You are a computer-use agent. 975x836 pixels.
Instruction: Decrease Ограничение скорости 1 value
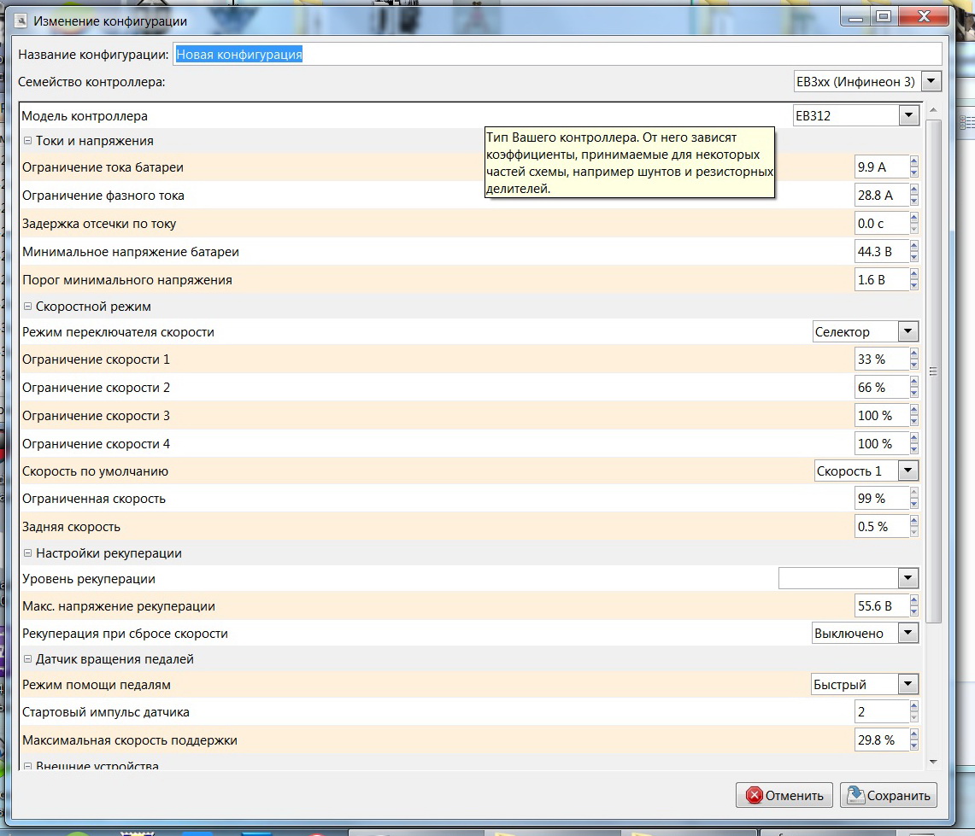(913, 365)
